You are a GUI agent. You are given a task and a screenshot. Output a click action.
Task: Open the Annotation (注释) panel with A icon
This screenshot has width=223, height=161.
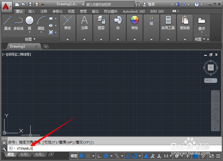click(84, 23)
